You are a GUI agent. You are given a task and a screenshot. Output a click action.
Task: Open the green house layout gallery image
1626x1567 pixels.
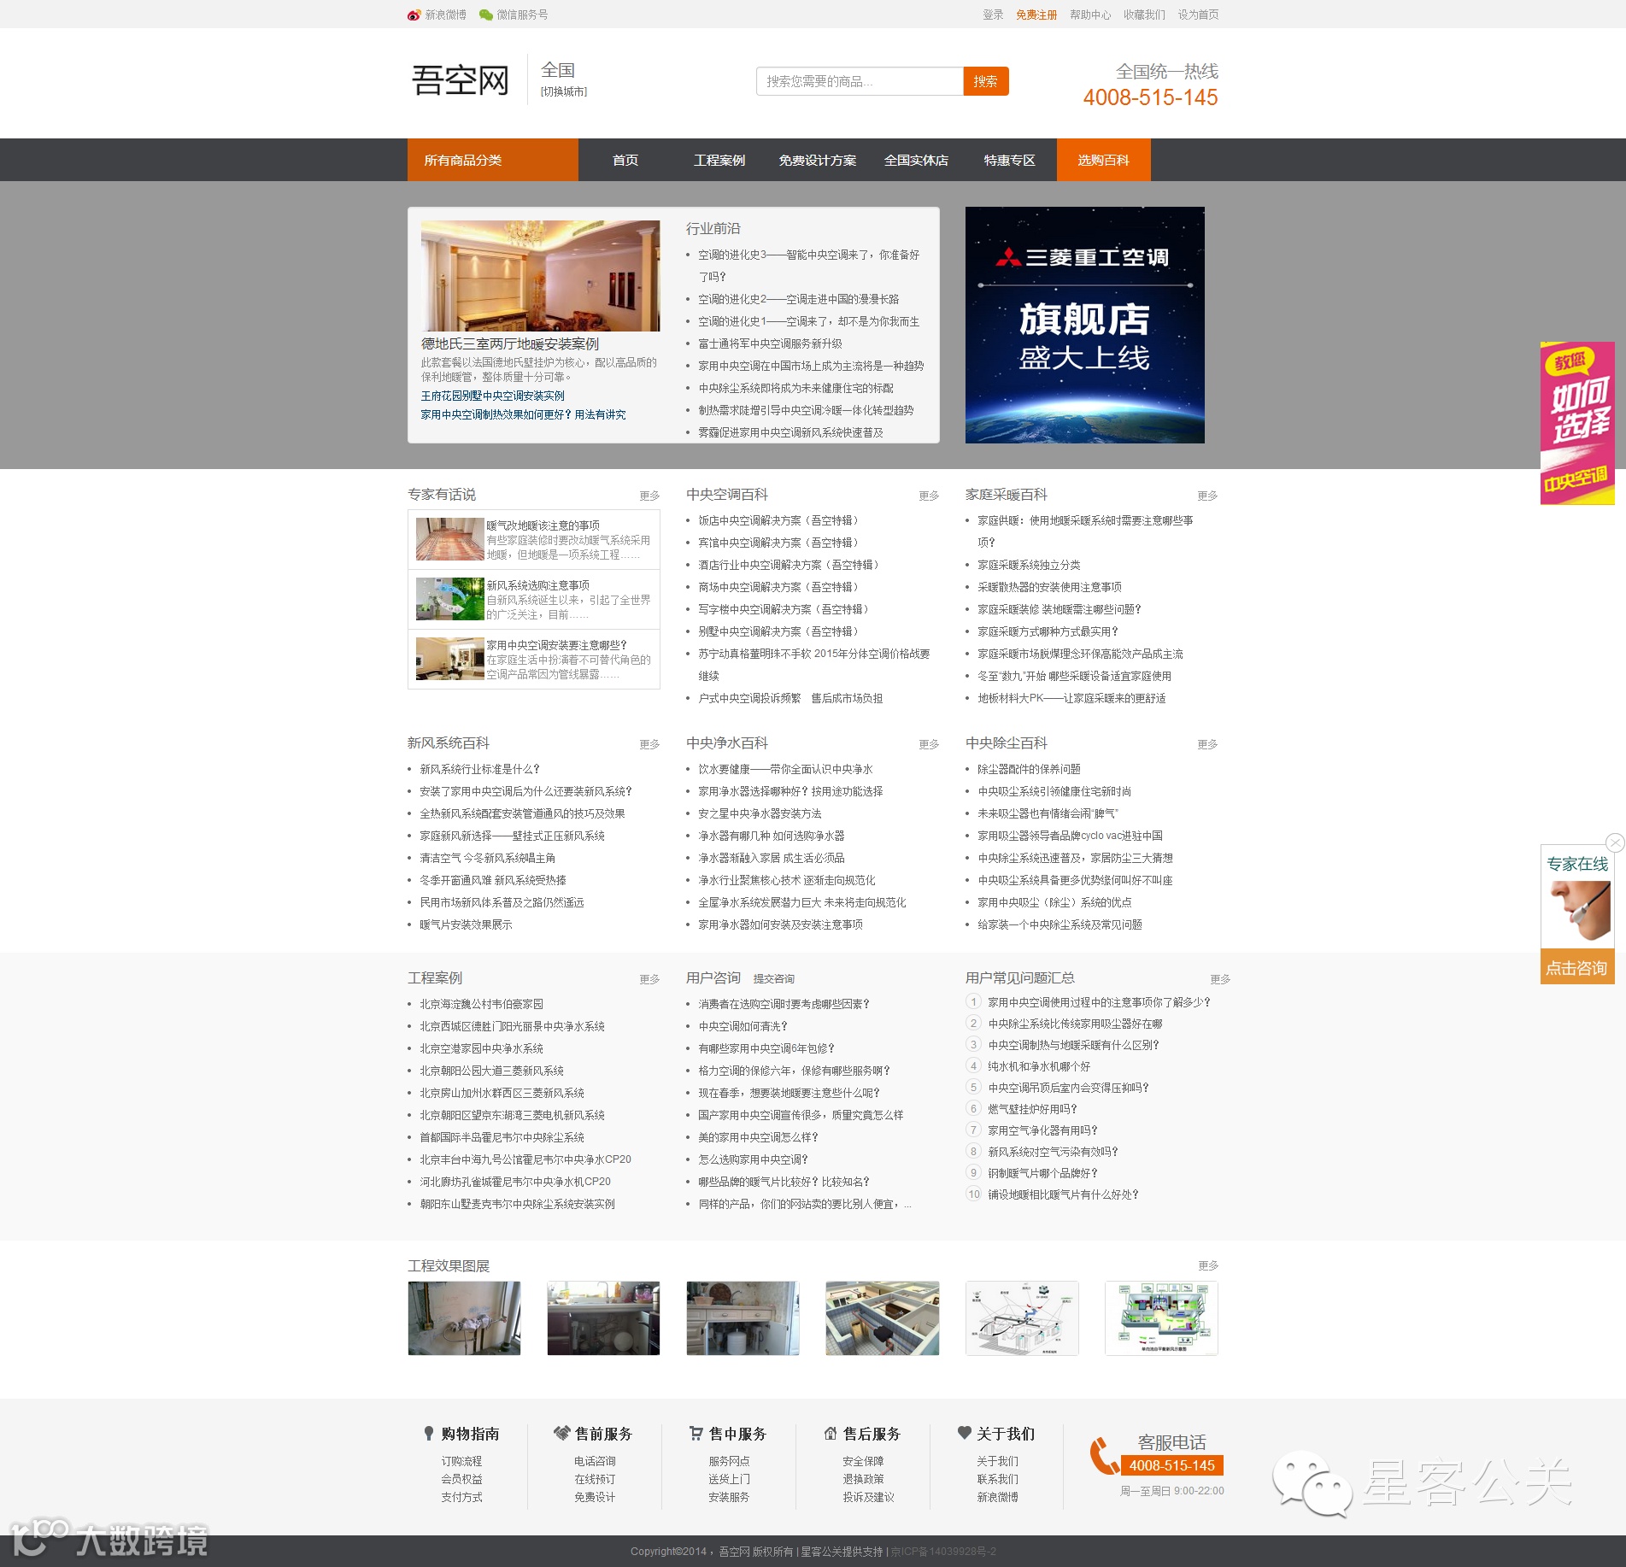coord(1161,1318)
